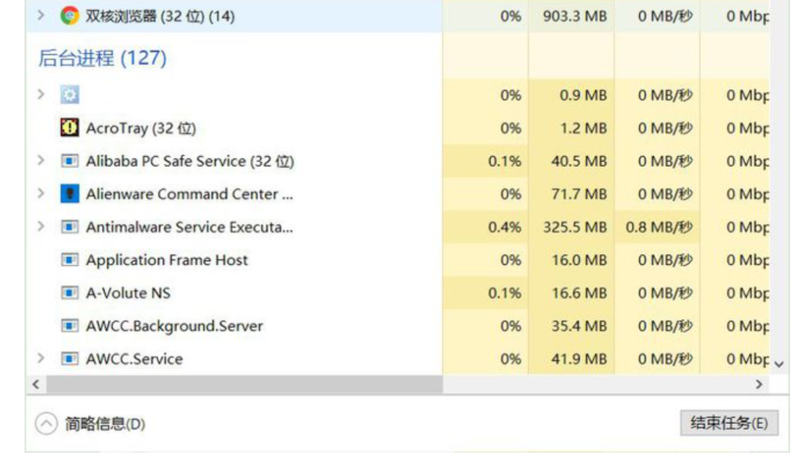Click the Antimalware Service Executable icon
The width and height of the screenshot is (803, 475).
point(70,227)
